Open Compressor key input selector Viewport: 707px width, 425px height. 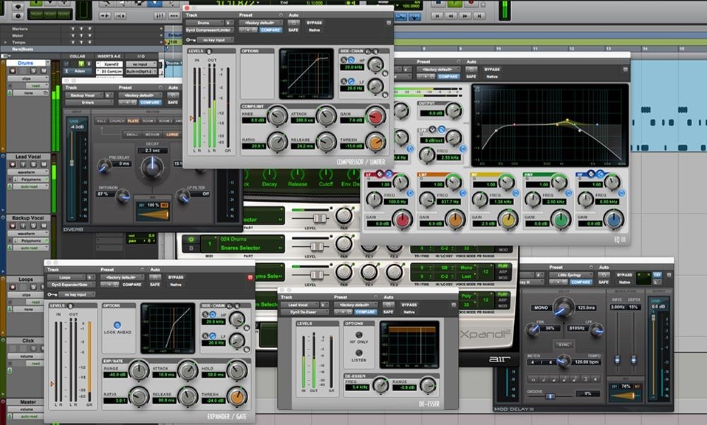[x=215, y=40]
